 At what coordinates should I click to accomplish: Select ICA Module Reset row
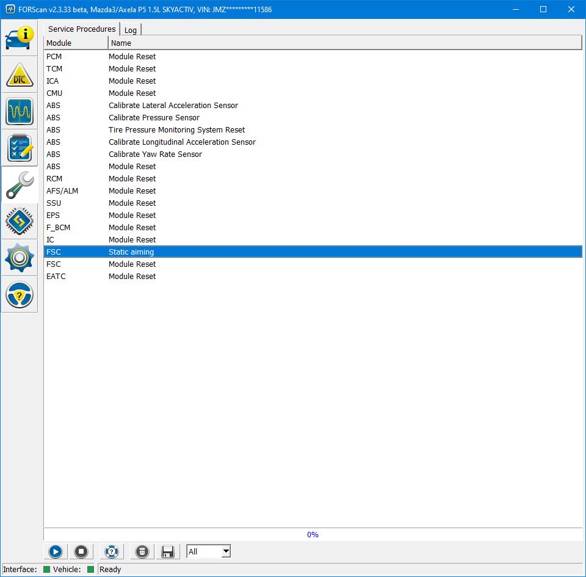[x=313, y=81]
